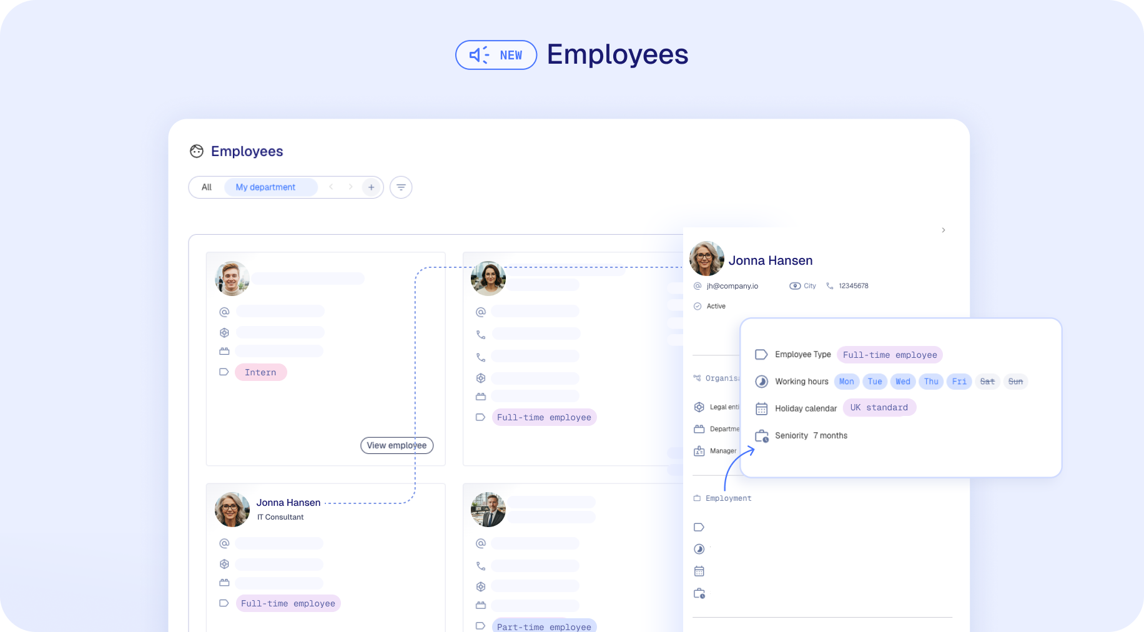This screenshot has height=632, width=1144.
Task: Toggle the City visibility eye icon
Action: (795, 286)
